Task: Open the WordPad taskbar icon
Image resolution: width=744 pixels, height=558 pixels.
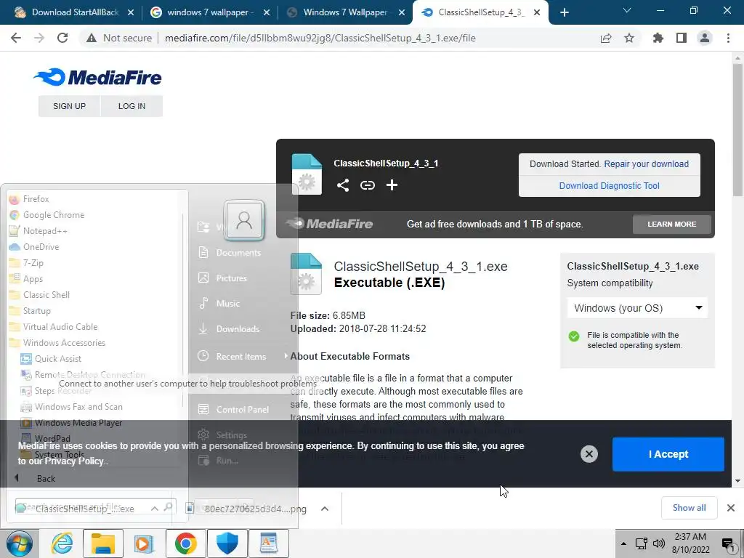Action: tap(269, 543)
